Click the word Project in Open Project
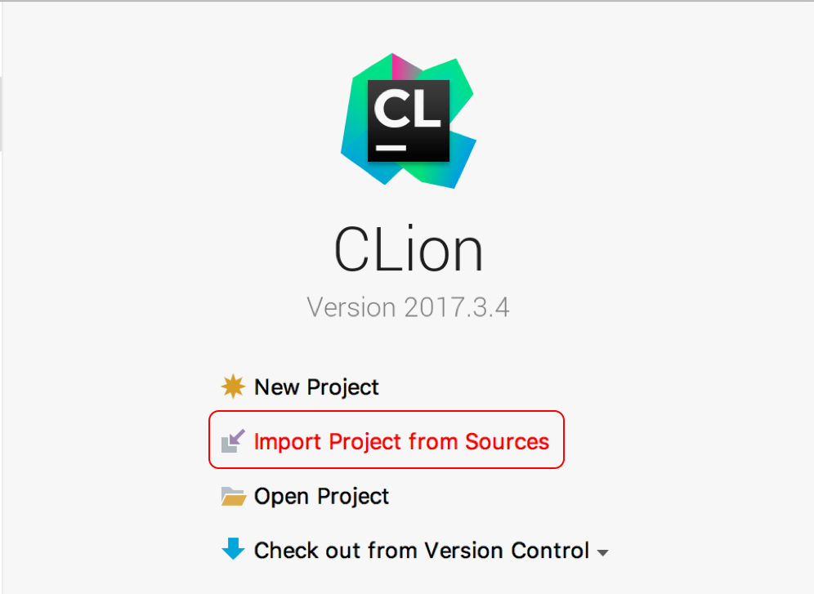Image resolution: width=814 pixels, height=594 pixels. (353, 497)
